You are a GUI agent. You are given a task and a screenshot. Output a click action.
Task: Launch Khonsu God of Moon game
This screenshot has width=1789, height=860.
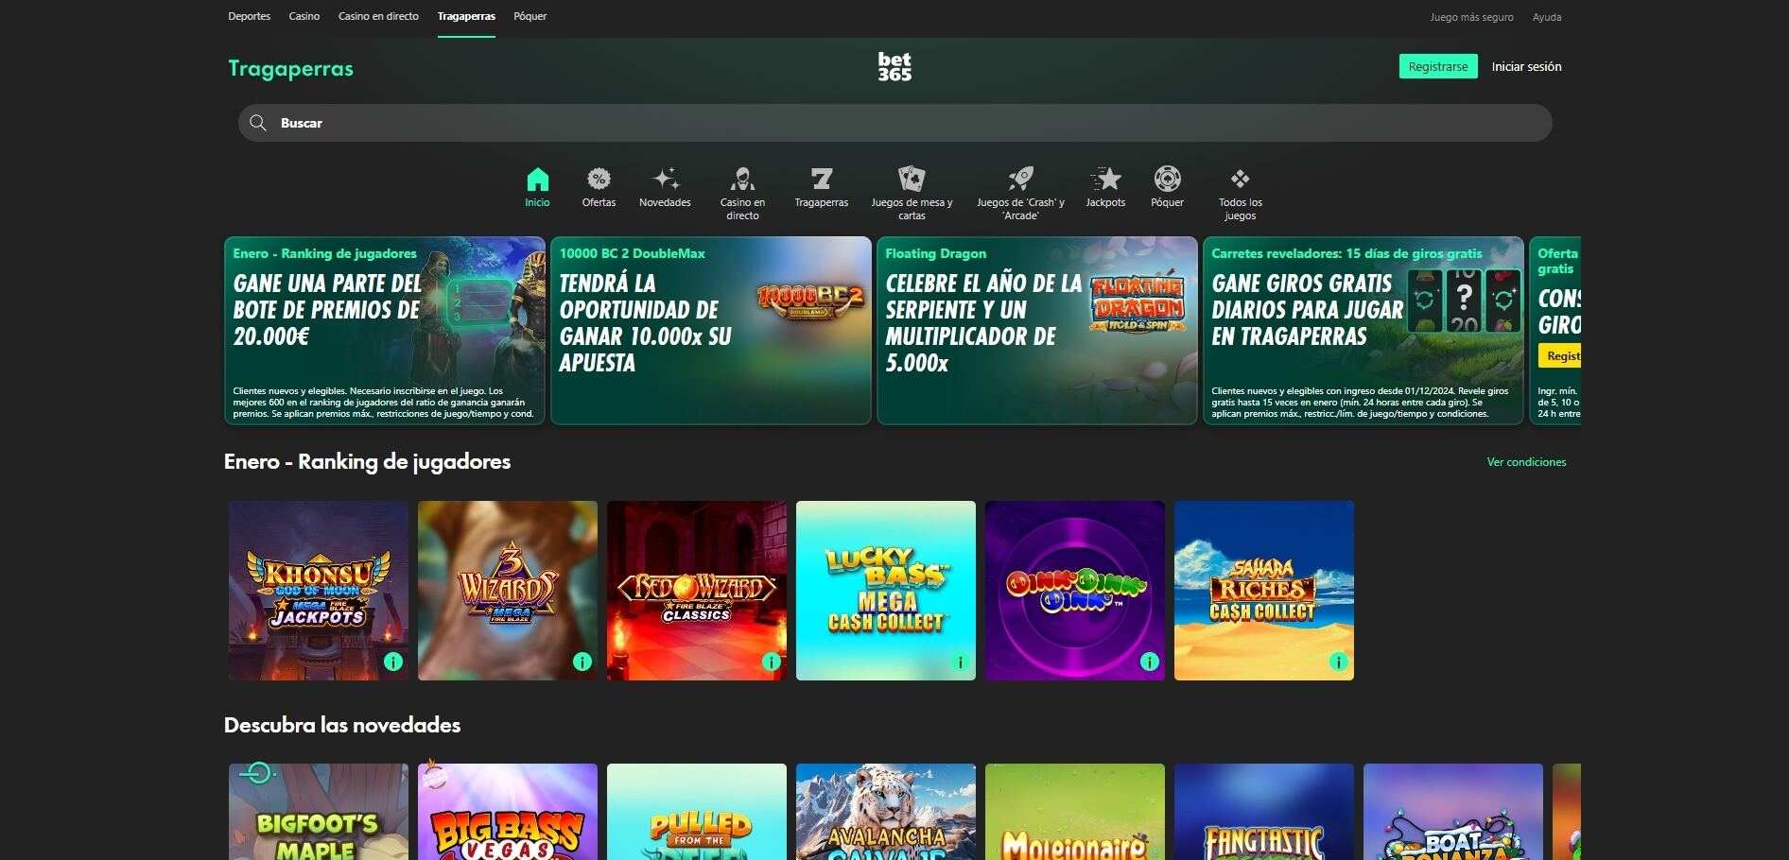(319, 591)
